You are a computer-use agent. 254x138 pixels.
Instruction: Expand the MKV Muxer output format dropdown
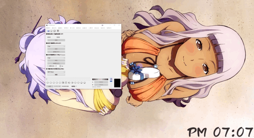click(56, 72)
